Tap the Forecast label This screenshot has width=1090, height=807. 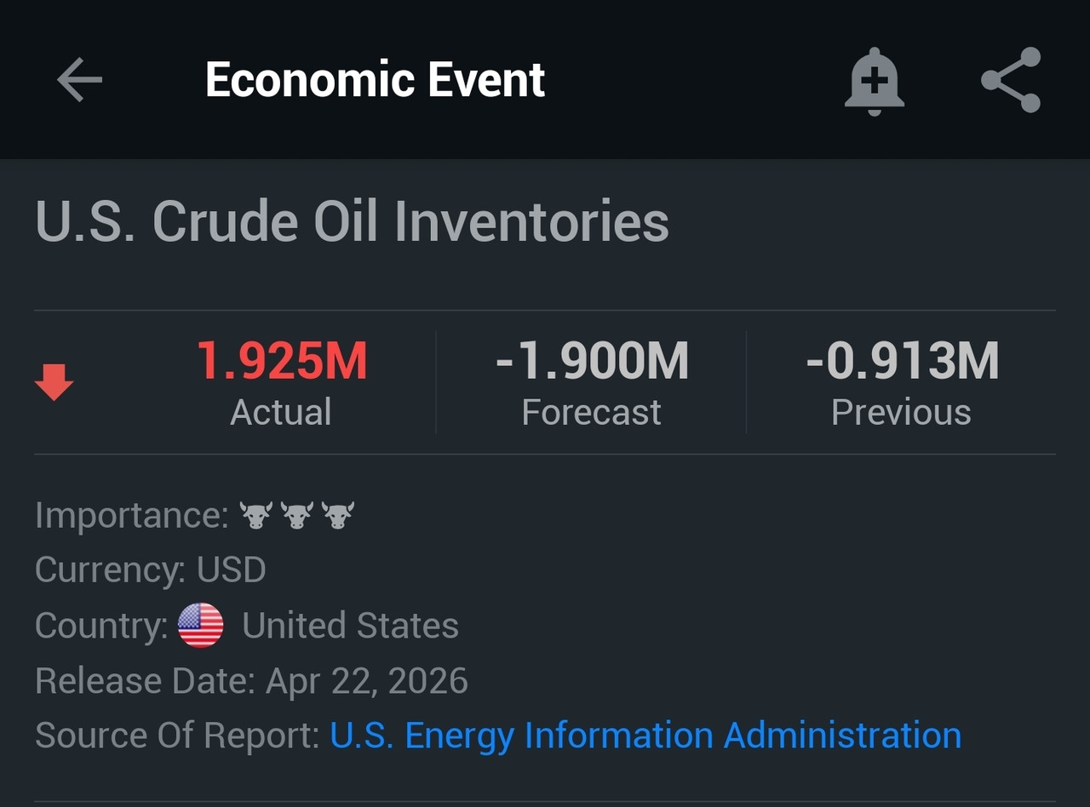[x=591, y=413]
